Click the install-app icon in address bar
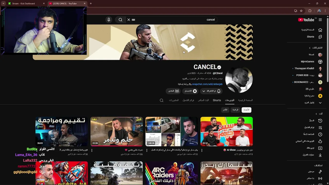The height and width of the screenshot is (185, 329). [x=296, y=11]
